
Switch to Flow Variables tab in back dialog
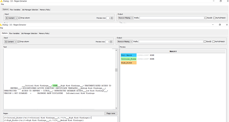15,10
